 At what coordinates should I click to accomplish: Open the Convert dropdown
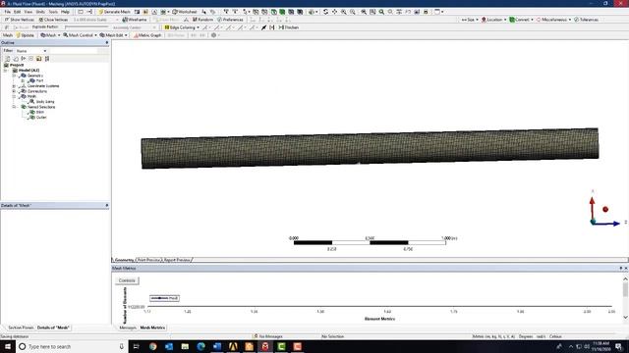point(521,20)
